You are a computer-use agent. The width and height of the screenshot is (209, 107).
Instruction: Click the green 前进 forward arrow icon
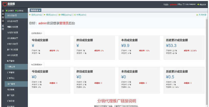45,15
